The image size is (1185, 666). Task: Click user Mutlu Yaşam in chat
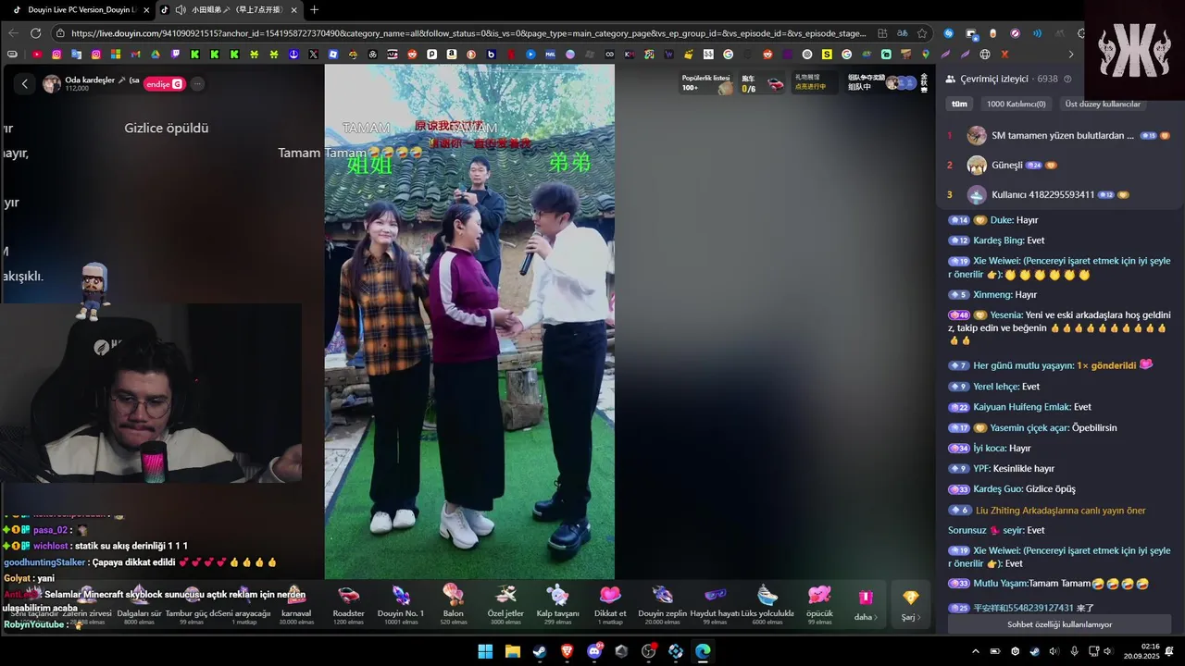click(1000, 584)
